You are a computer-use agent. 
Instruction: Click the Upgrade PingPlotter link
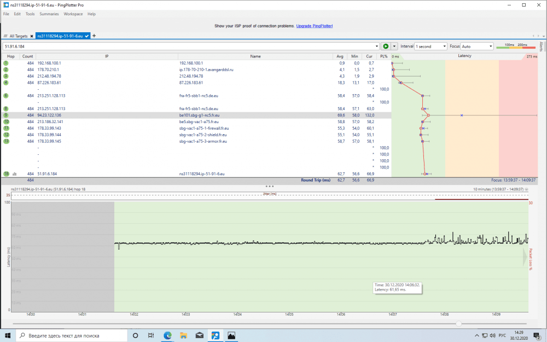[315, 26]
